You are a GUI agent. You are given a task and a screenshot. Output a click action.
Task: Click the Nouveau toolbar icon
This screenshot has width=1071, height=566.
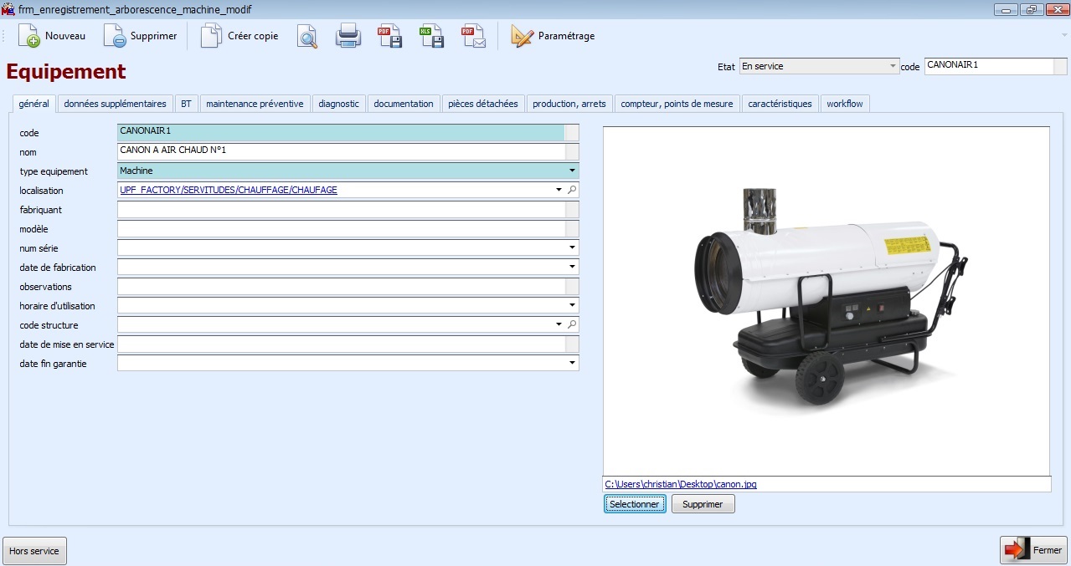[30, 37]
